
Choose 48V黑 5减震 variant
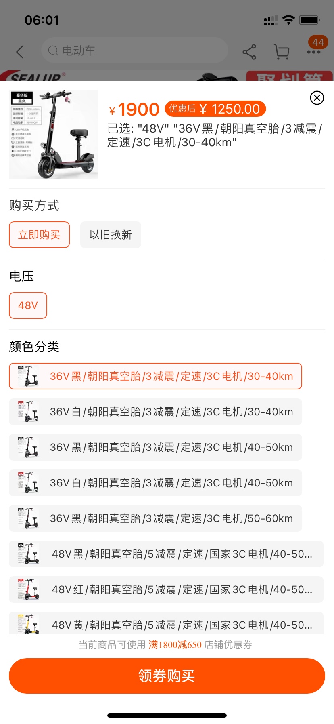[166, 554]
